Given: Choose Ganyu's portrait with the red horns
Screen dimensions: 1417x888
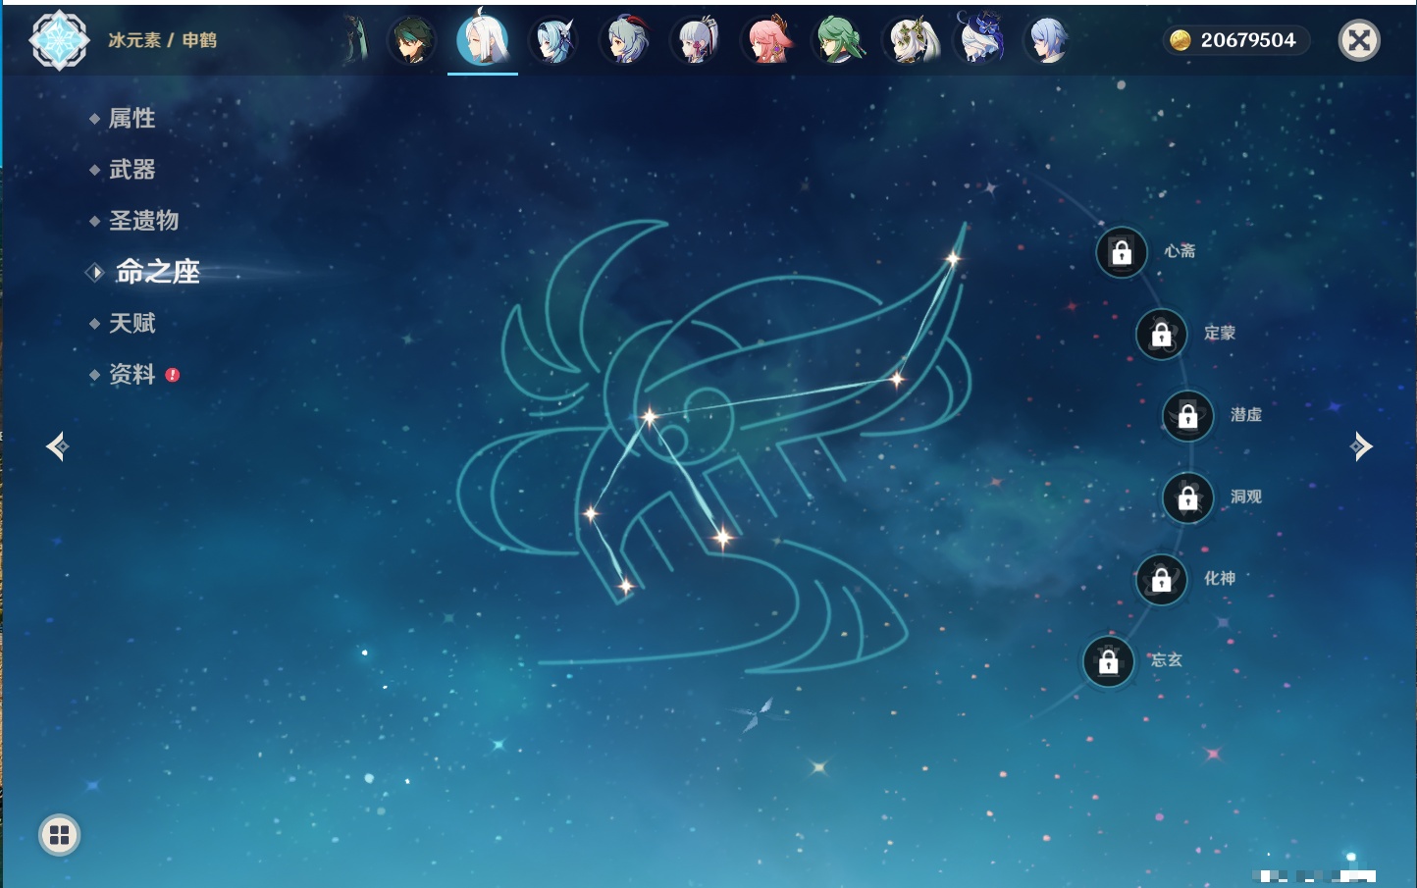Looking at the screenshot, I should click(x=626, y=41).
